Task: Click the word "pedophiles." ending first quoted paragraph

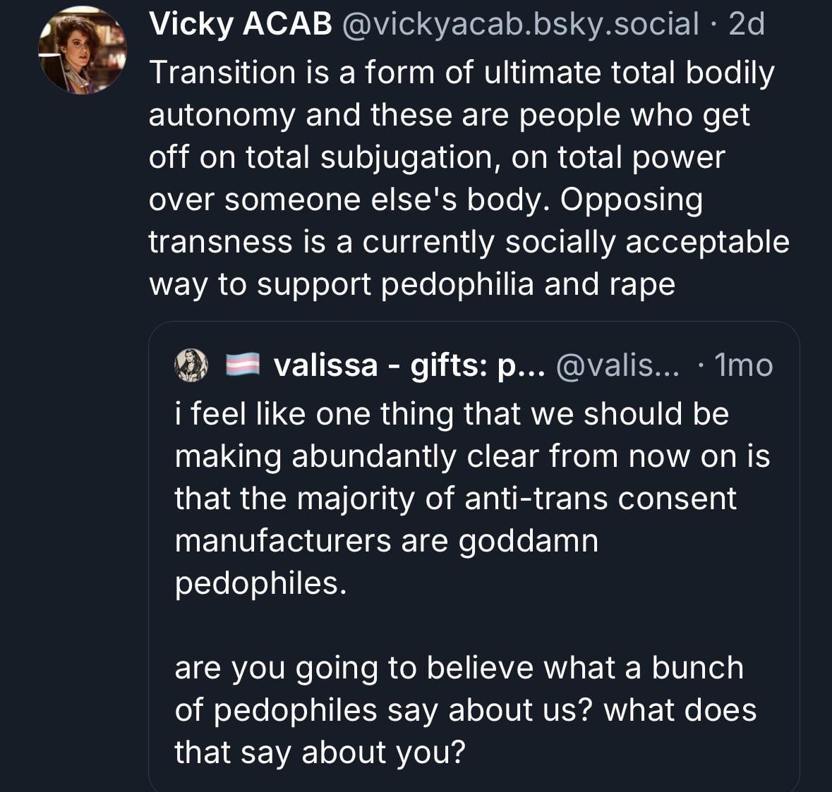Action: tap(261, 583)
